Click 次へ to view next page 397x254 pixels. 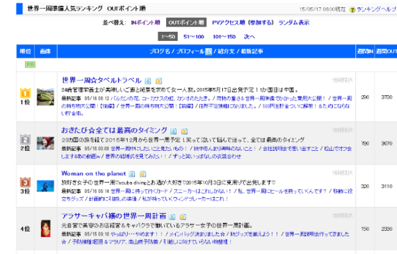[x=249, y=36]
